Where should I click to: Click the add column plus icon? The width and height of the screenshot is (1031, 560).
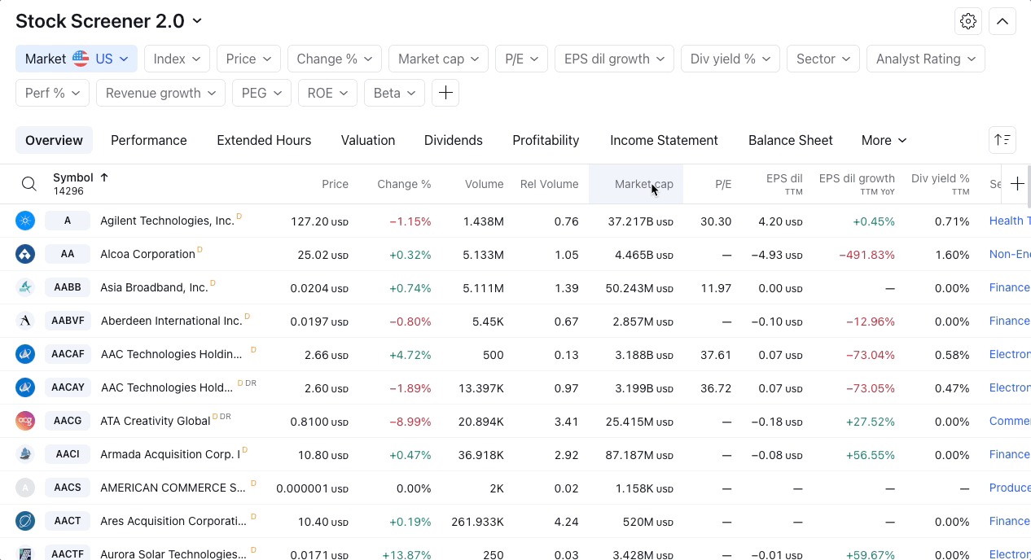1017,184
